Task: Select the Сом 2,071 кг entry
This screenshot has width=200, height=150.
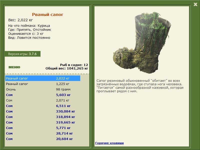Action: tap(43, 100)
